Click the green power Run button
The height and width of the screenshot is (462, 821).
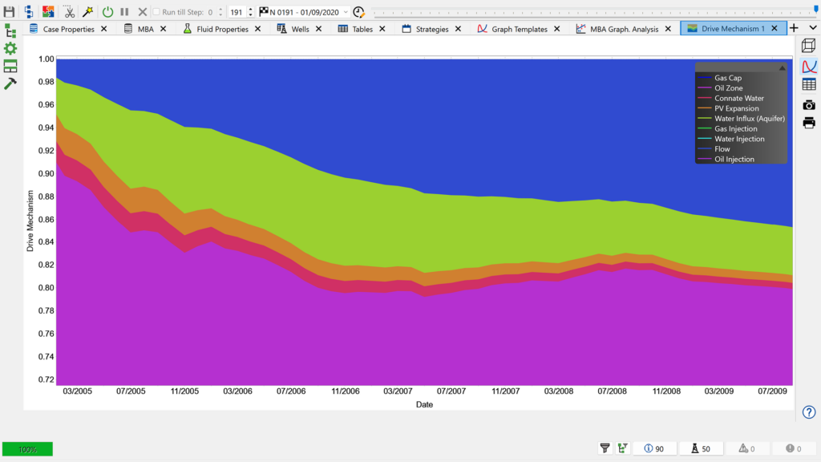[x=107, y=12]
